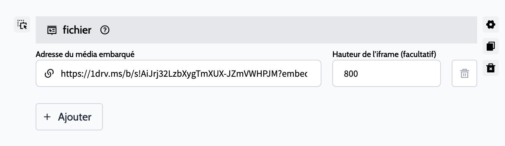Image resolution: width=505 pixels, height=146 pixels.
Task: Open block settings with the gear icon
Action: click(490, 24)
